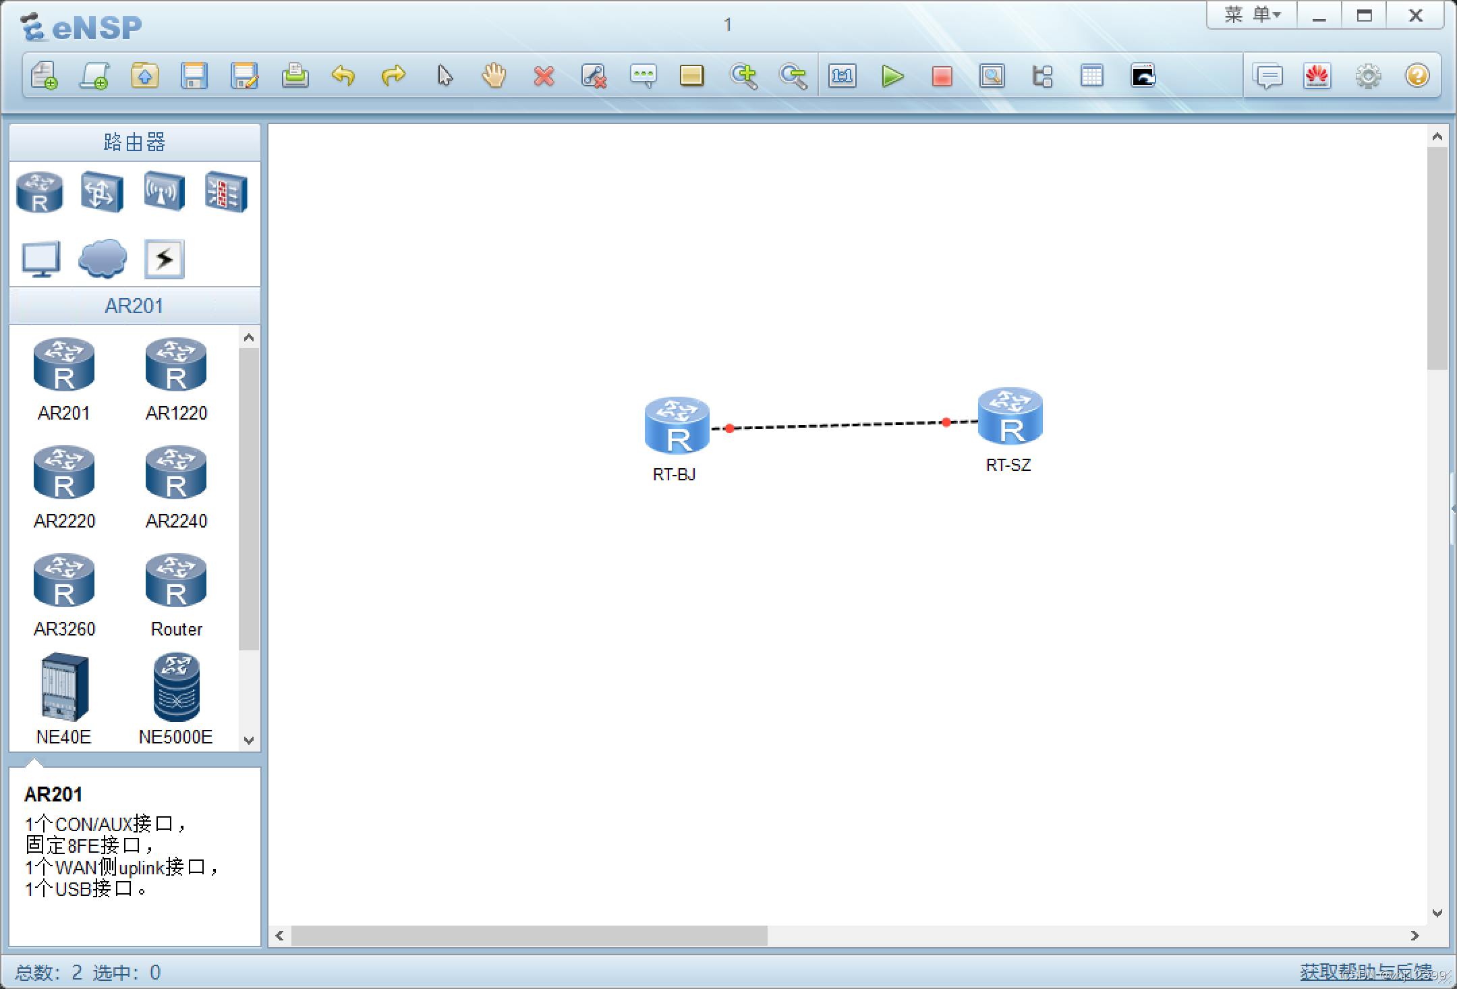The image size is (1457, 989).
Task: Select the rectangle palette drawing tool
Action: [691, 76]
